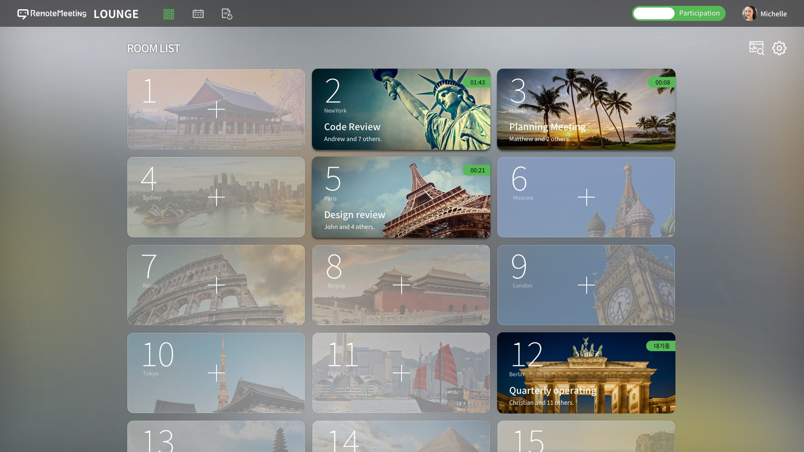Click the RemoteMeeting logo
804x452 pixels.
pyautogui.click(x=52, y=14)
